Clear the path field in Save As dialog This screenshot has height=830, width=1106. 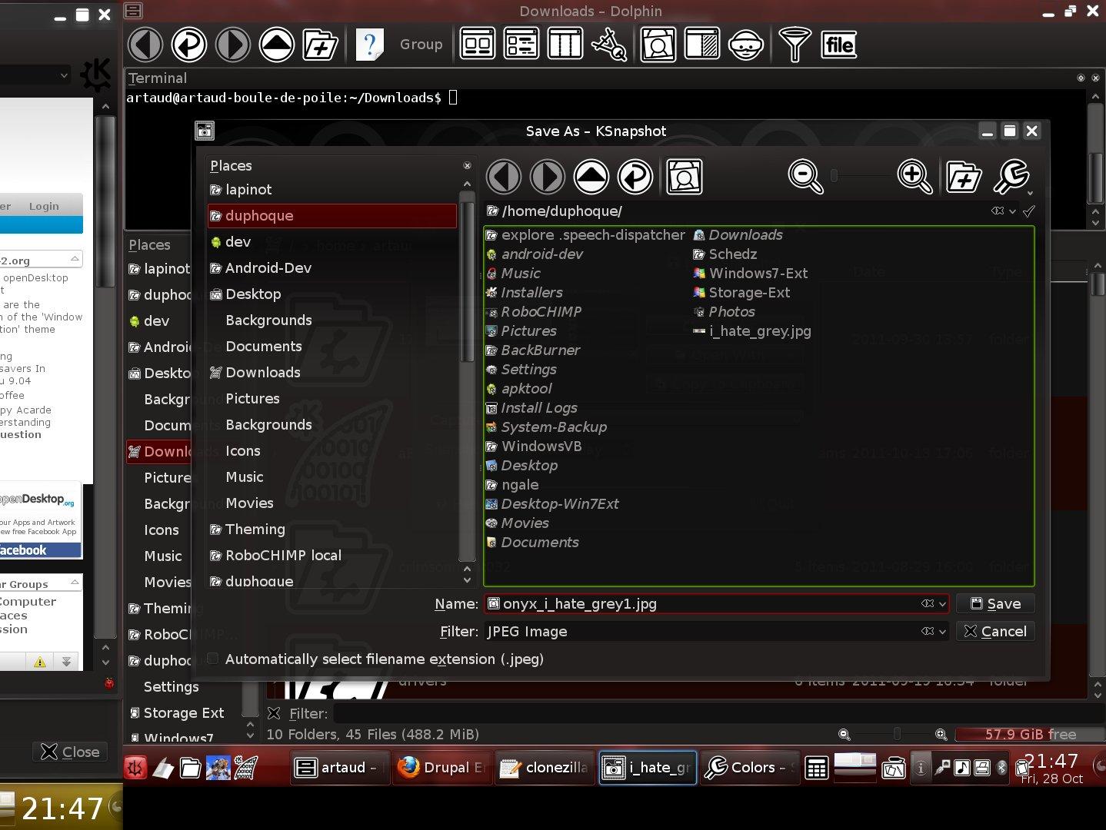[998, 211]
